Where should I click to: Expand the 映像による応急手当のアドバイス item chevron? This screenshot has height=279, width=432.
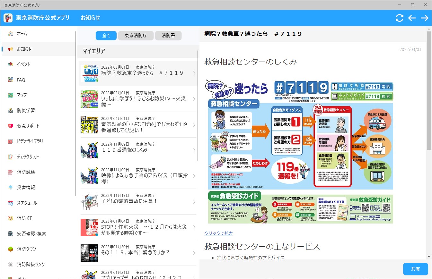point(194,176)
